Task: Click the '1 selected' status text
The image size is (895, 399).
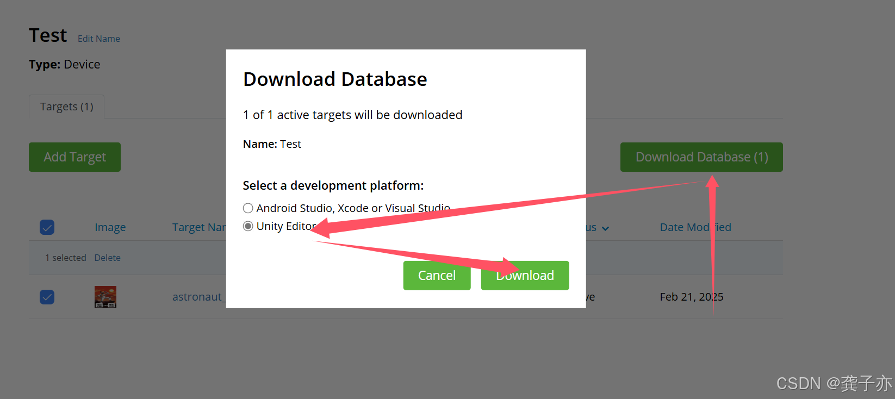Action: [x=66, y=258]
